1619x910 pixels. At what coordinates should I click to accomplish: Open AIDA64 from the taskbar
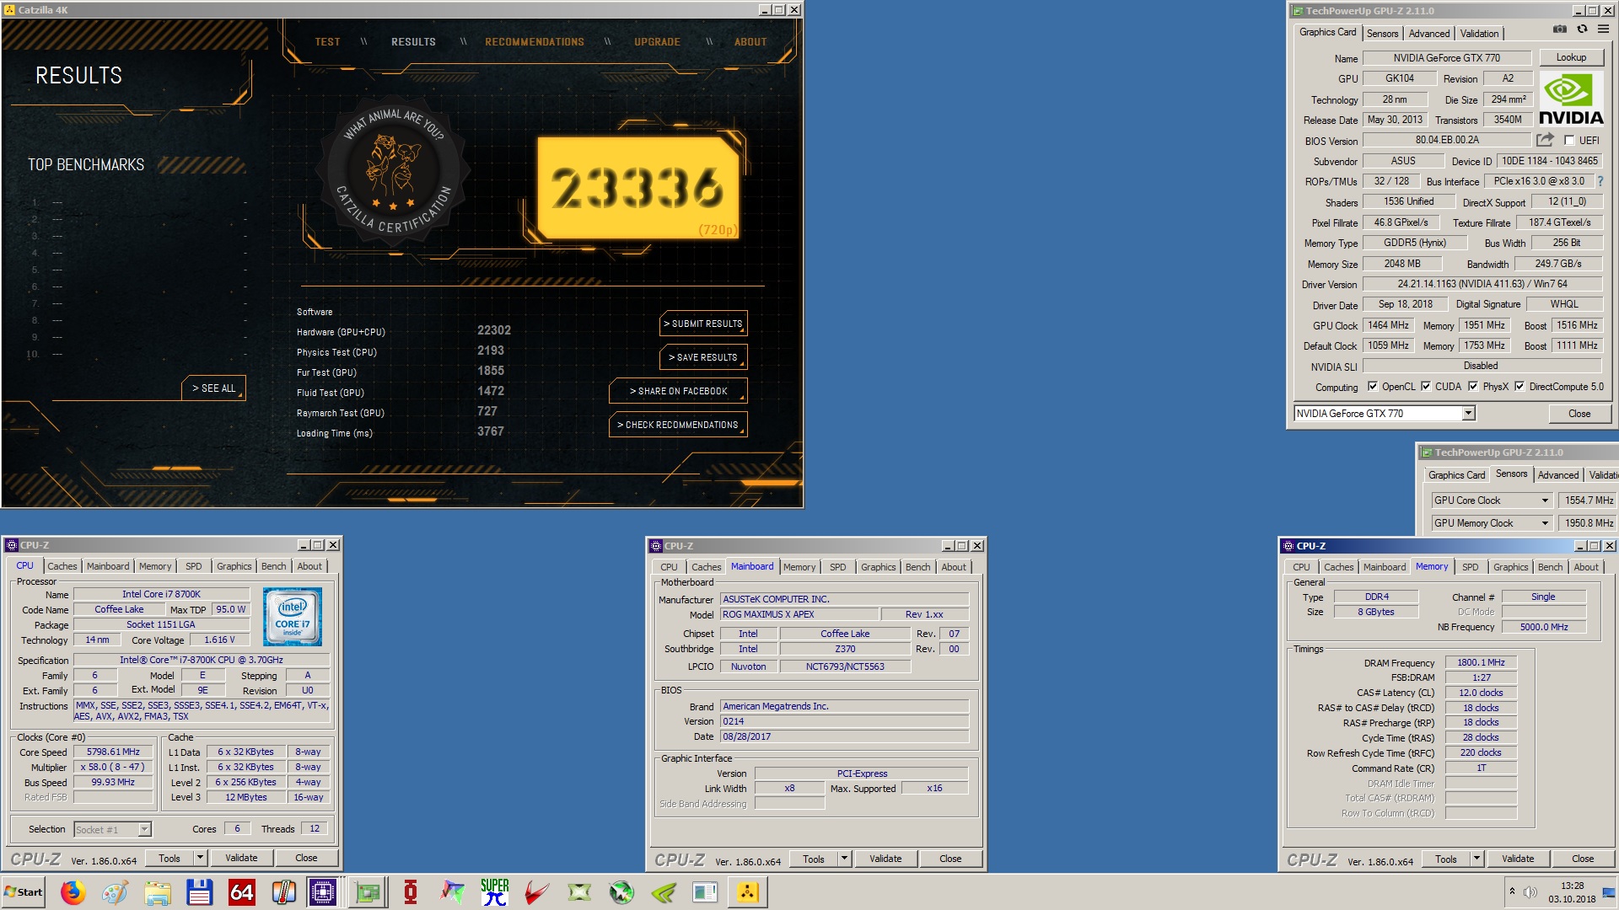242,892
